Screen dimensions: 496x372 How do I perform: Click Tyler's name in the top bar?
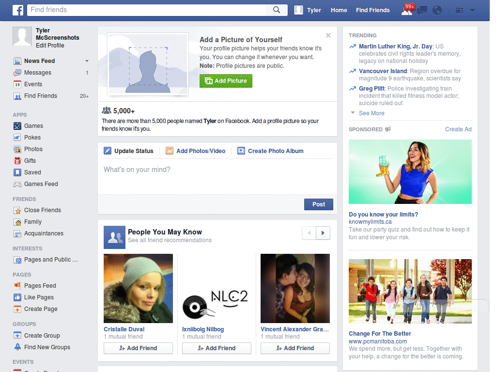(x=314, y=10)
